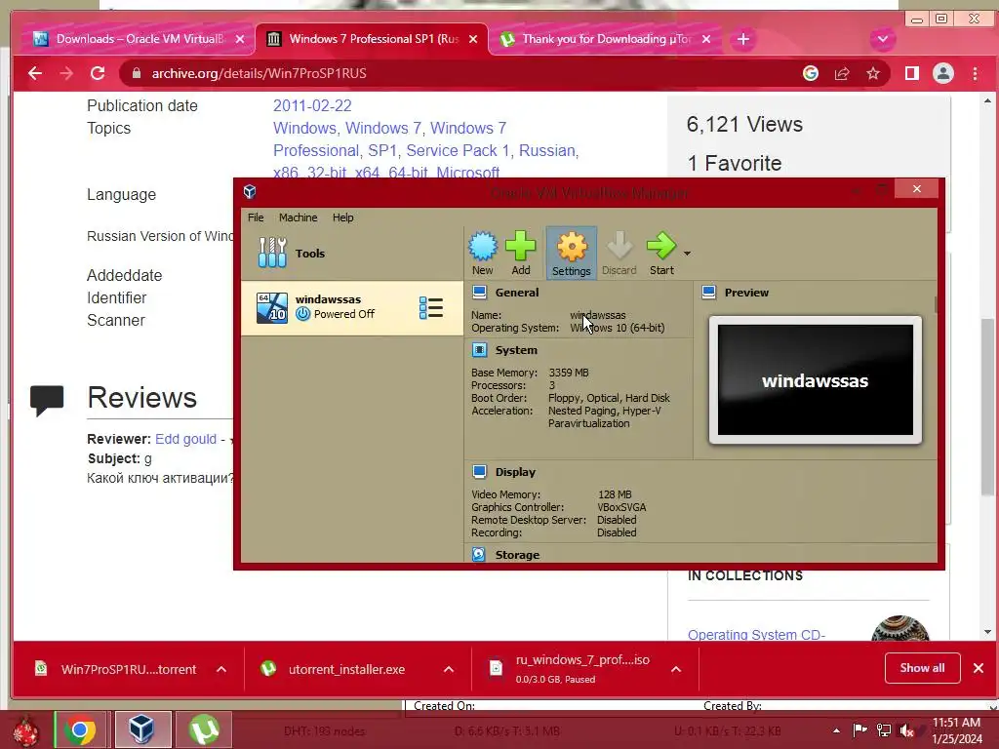Click the System section header
Viewport: 999px width, 749px height.
(x=516, y=350)
